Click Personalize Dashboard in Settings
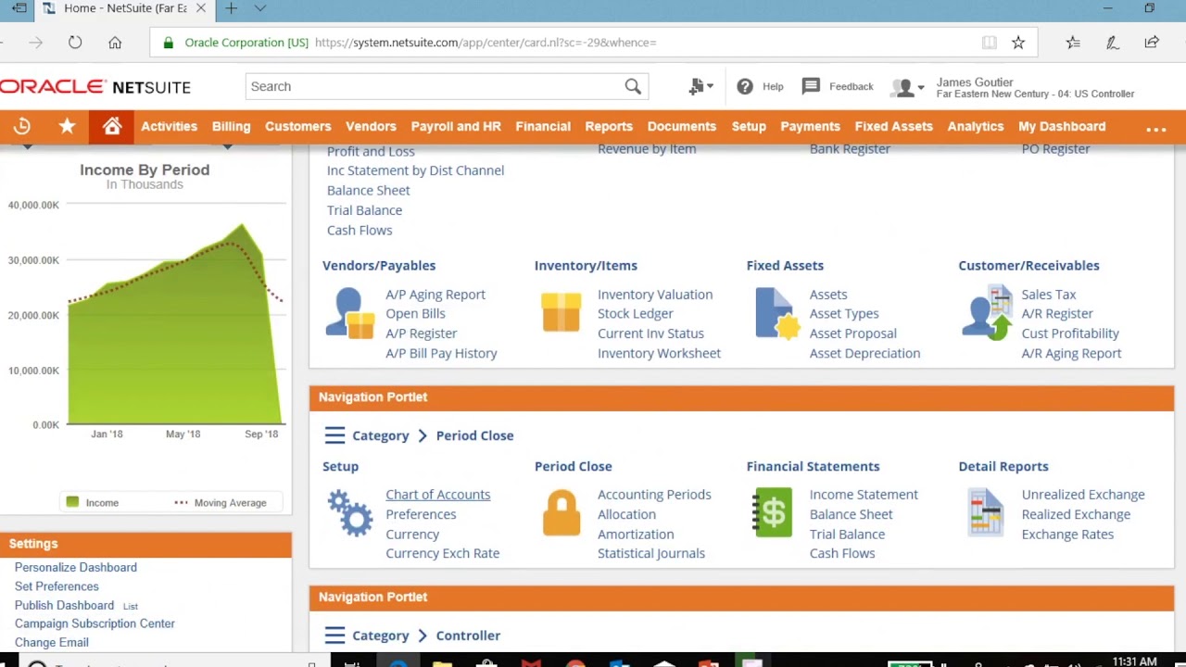The width and height of the screenshot is (1186, 667). [76, 567]
